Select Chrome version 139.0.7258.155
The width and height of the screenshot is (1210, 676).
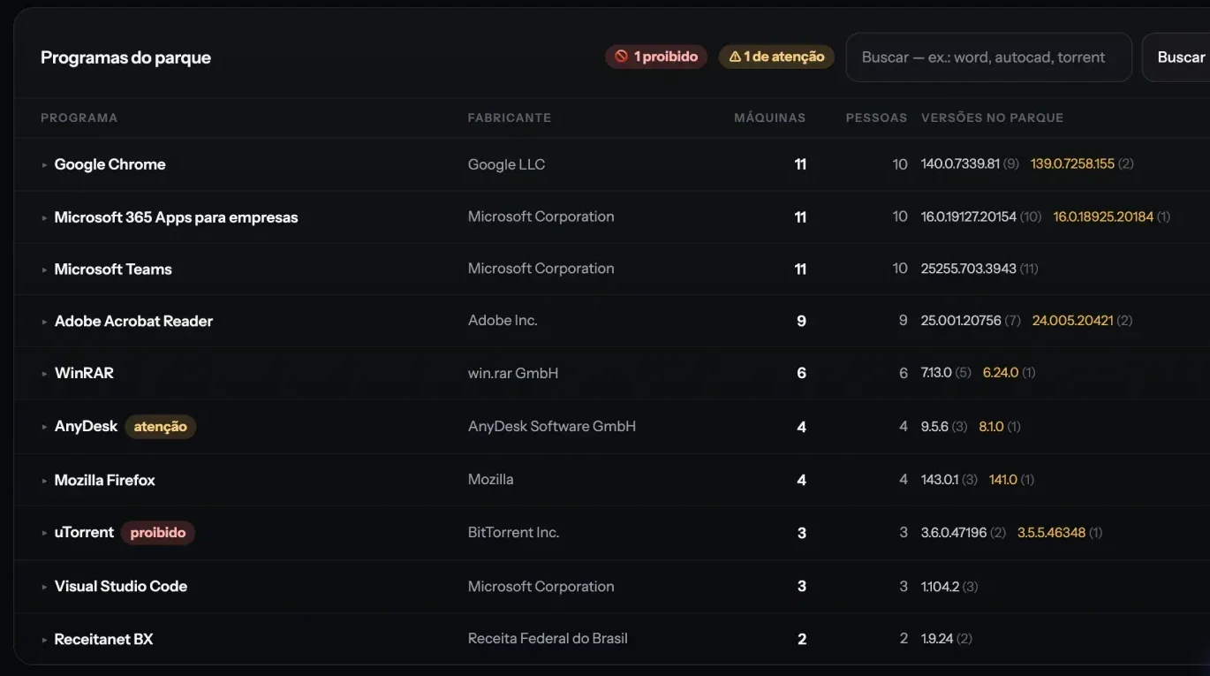click(1072, 164)
